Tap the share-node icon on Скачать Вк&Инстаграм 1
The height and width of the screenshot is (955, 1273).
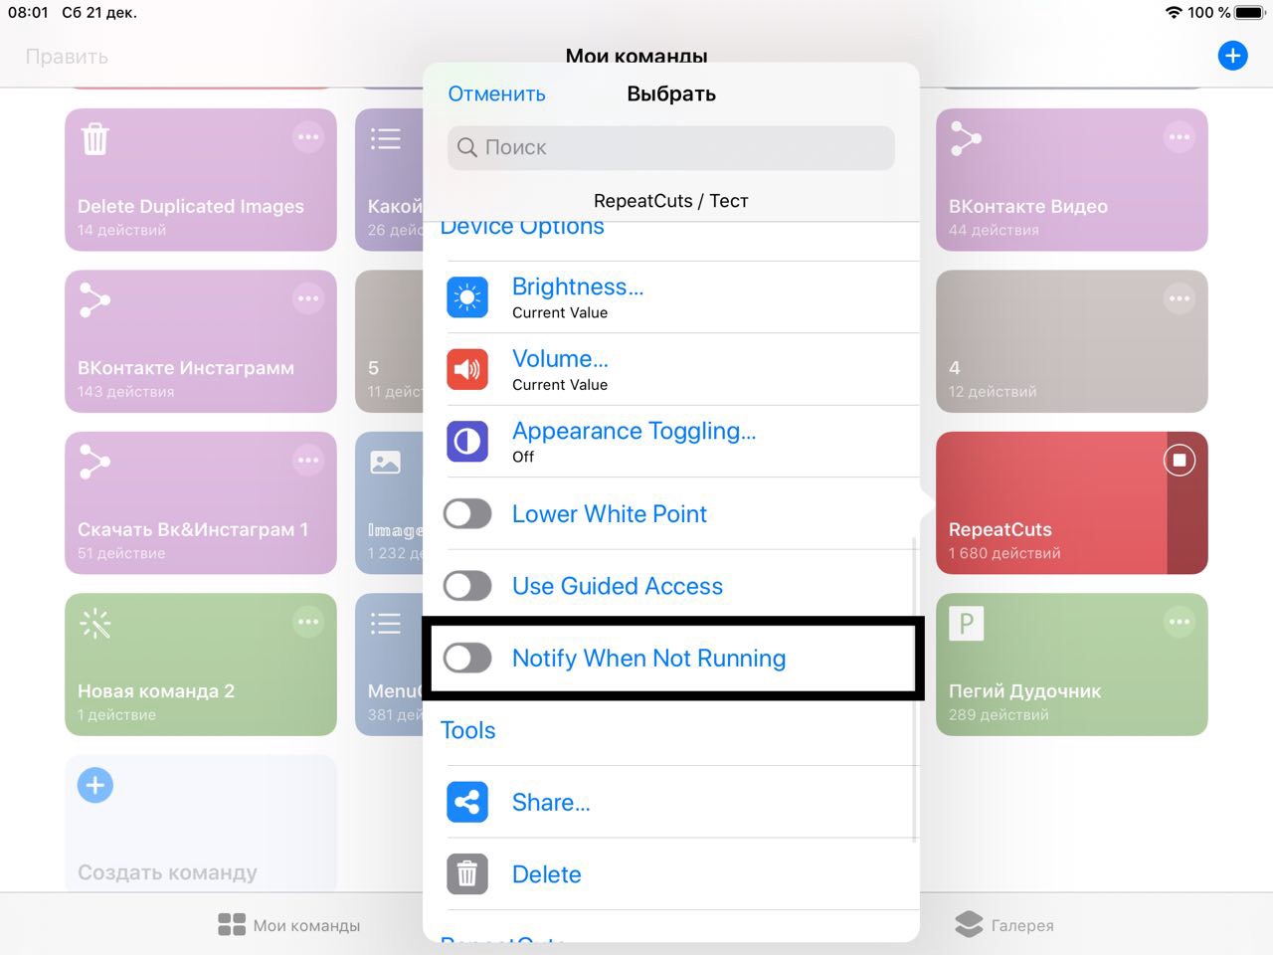pos(94,462)
